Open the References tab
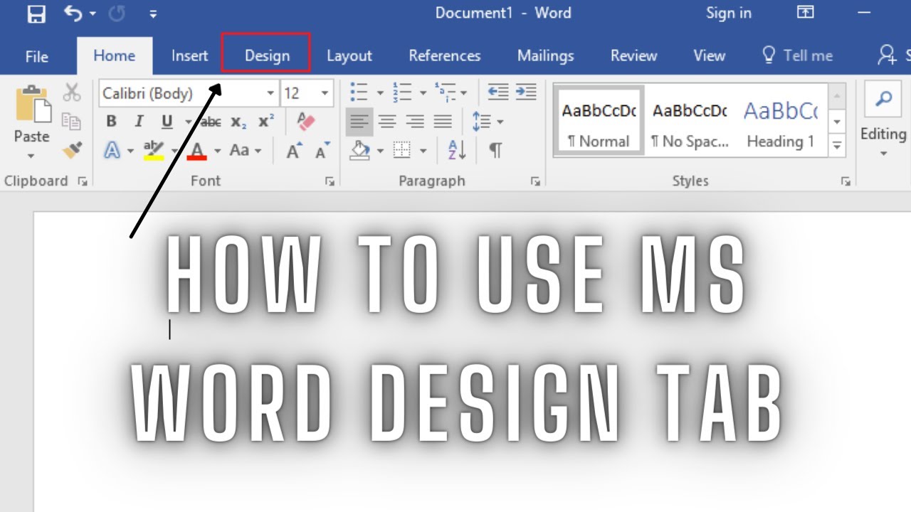Screen dimensions: 911x512 [x=445, y=55]
